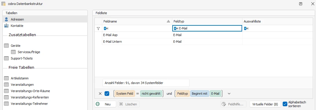Click the Neu button
Viewport: 316px width, 110px height.
(x=105, y=104)
